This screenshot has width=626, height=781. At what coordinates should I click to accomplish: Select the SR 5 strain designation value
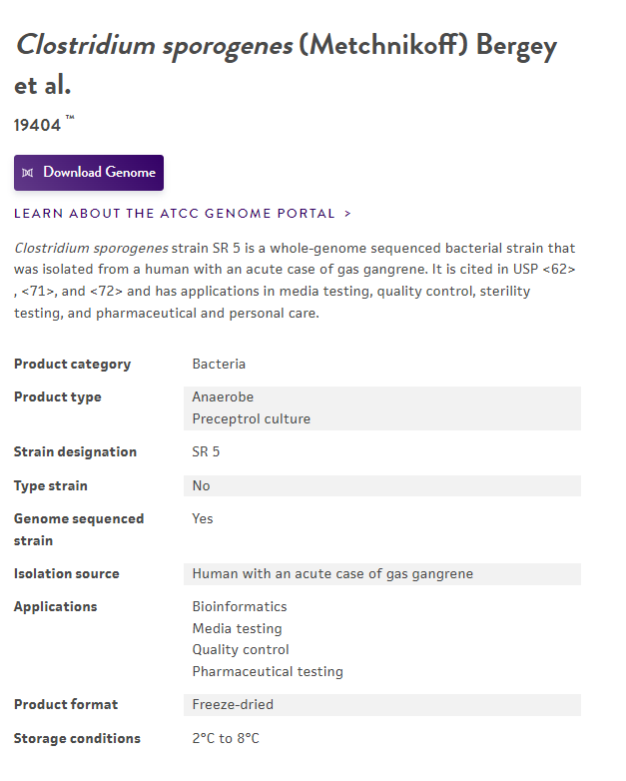tap(206, 452)
